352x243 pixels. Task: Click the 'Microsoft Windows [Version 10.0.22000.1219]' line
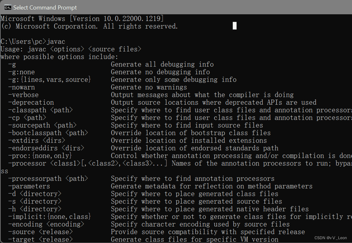coord(82,18)
